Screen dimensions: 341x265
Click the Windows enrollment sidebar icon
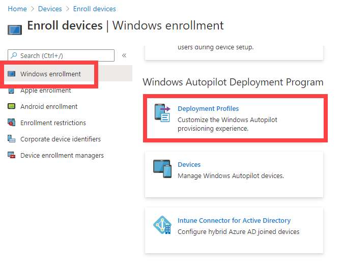coord(11,74)
